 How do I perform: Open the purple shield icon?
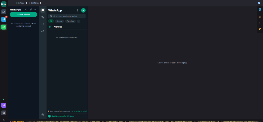4,105
